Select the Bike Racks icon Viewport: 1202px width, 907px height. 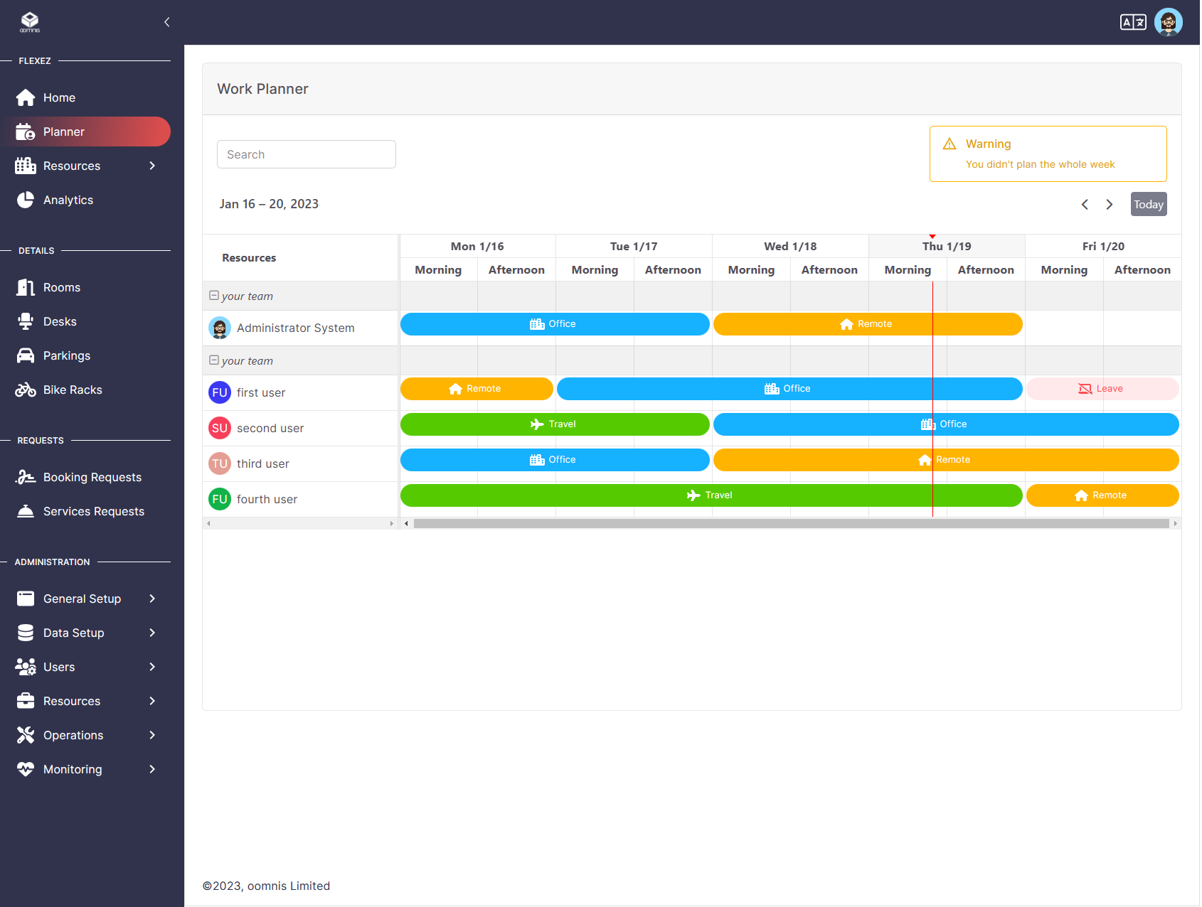(x=26, y=390)
